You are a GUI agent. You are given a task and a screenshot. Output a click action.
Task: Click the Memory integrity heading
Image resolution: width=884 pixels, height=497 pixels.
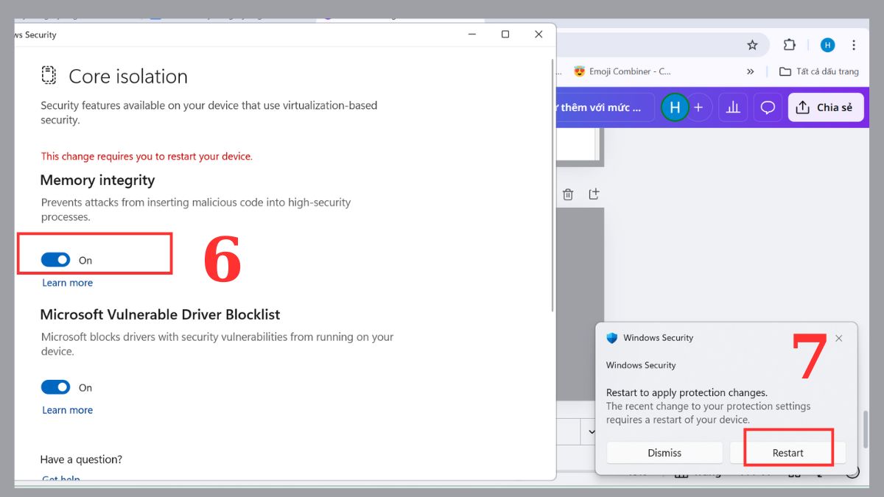pos(97,180)
